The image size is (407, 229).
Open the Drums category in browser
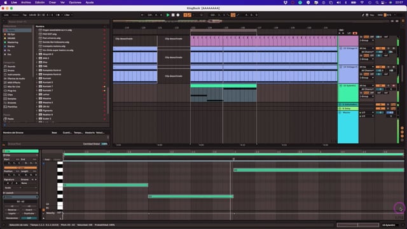[11, 71]
